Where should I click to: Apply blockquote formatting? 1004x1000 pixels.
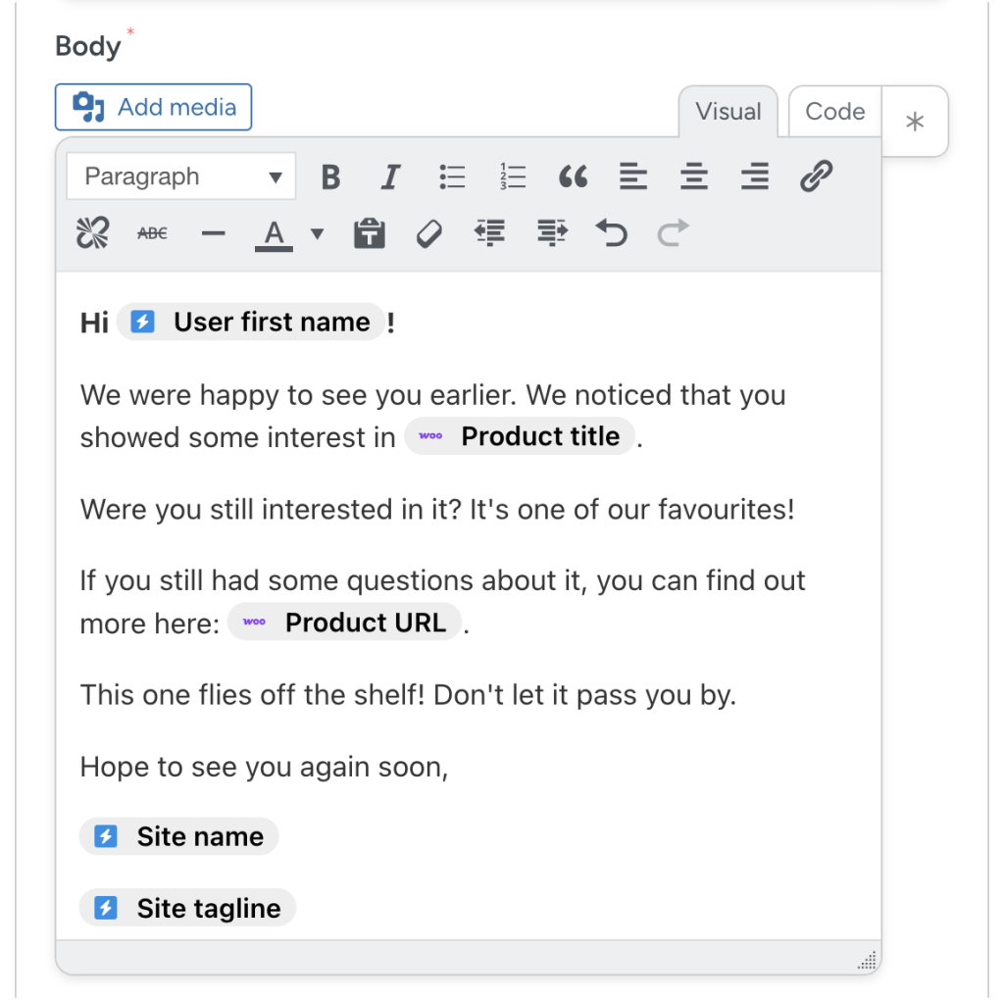click(574, 176)
